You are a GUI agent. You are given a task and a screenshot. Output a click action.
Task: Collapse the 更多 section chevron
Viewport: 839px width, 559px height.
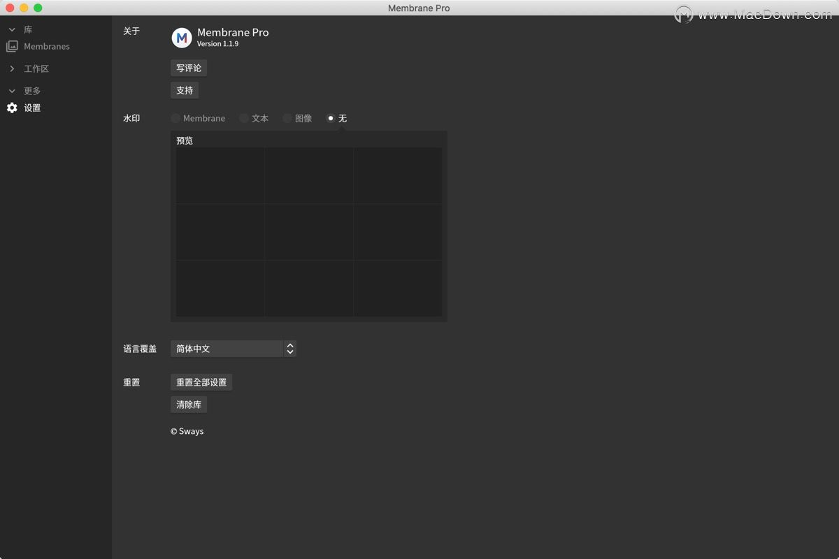pos(12,91)
